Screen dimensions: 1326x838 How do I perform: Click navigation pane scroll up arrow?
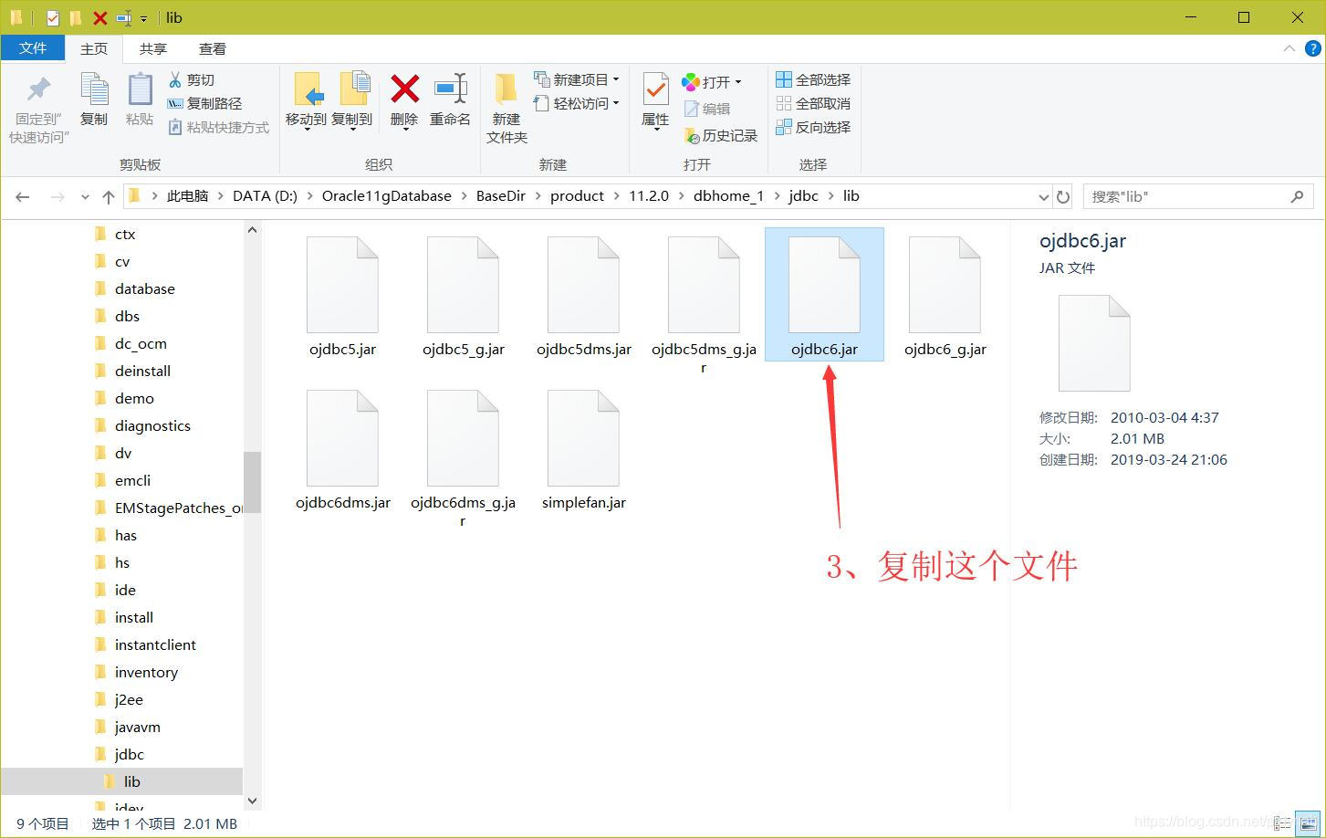(253, 230)
